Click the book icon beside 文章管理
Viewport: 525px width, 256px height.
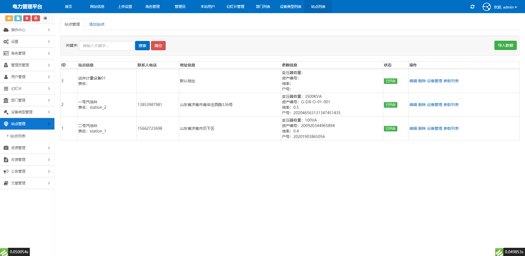(6, 183)
